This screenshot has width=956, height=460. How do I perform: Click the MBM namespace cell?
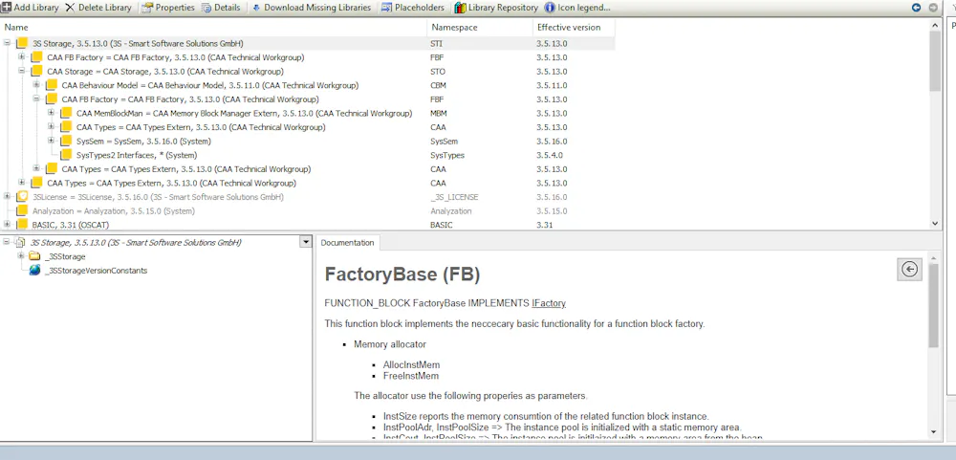pos(439,114)
